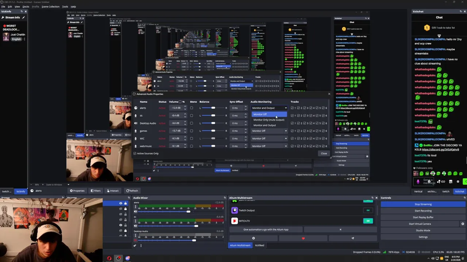Show second source row via crossed eye icon
Viewport: 467px width, 262px height.
[x=121, y=209]
